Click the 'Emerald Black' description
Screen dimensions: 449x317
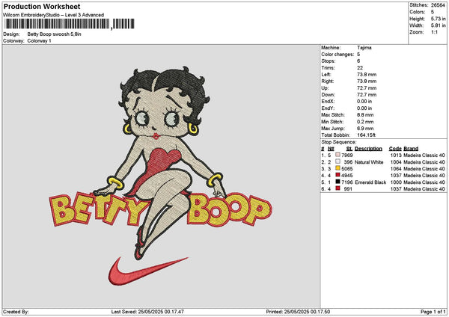pyautogui.click(x=370, y=182)
